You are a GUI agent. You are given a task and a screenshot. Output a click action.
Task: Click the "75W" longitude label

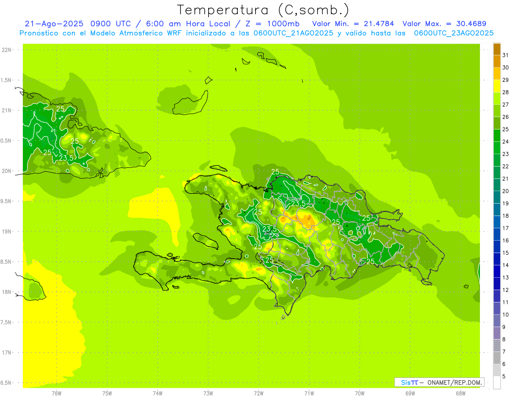107,393
